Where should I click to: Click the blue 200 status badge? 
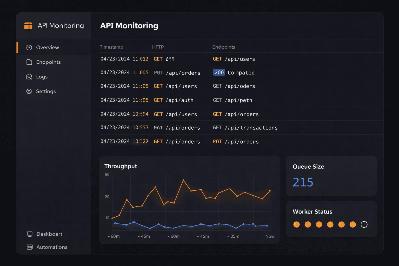coord(219,72)
